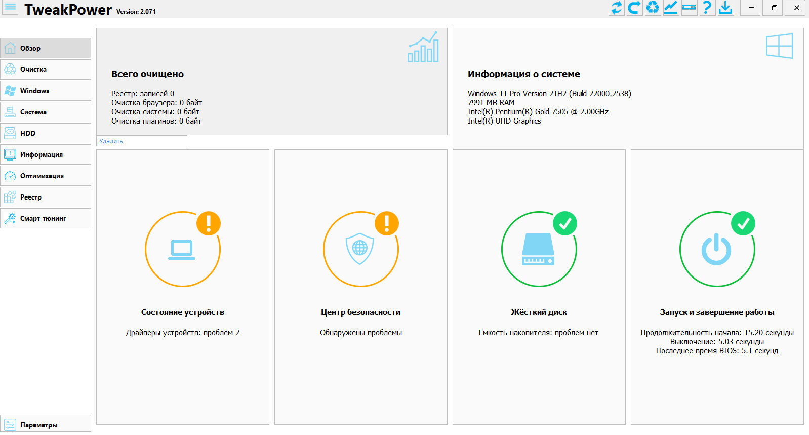Click the 'Version: 2.071' label
Image resolution: width=809 pixels, height=435 pixels.
coord(136,12)
